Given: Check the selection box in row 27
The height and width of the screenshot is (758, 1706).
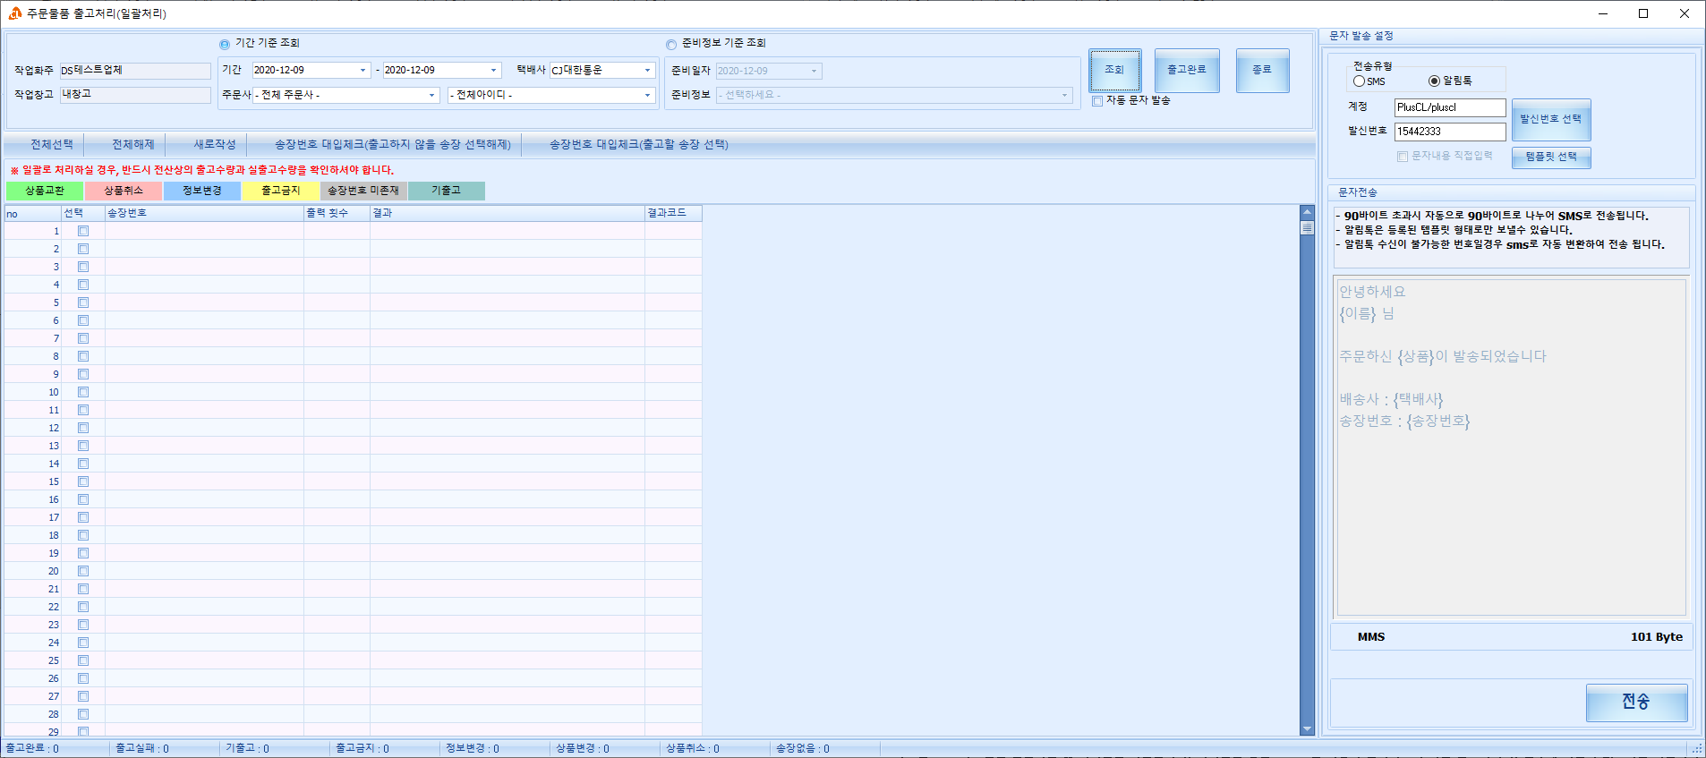Looking at the screenshot, I should [83, 696].
